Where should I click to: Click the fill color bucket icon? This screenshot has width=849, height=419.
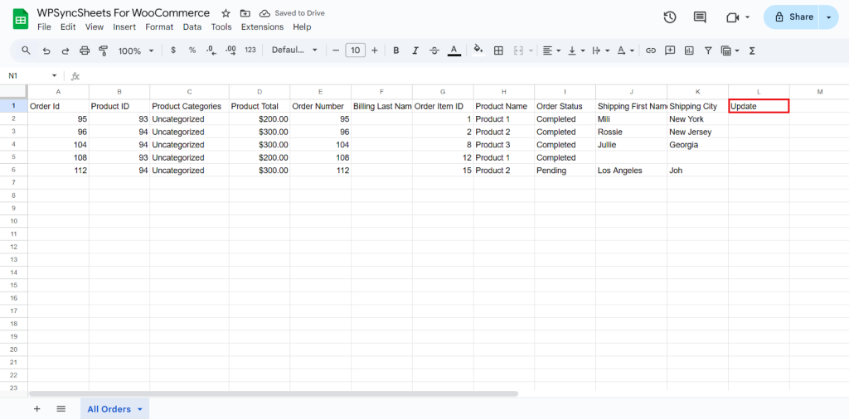[x=478, y=51]
